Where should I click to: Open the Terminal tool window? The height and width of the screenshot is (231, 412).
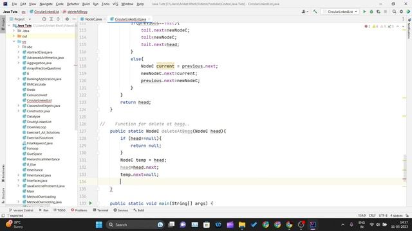[100, 210]
